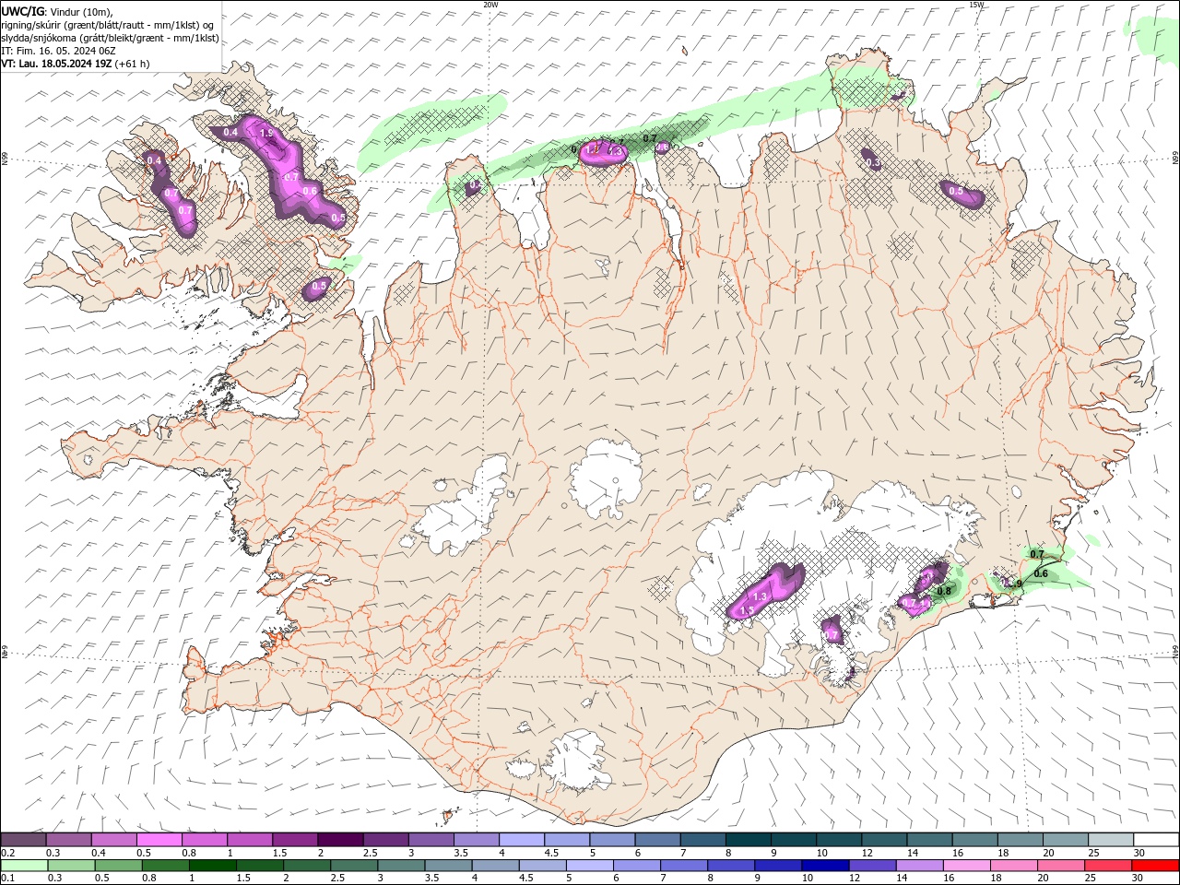Pick the light grey upper-row swatch between 25 and 30
This screenshot has width=1180, height=885.
(1110, 840)
